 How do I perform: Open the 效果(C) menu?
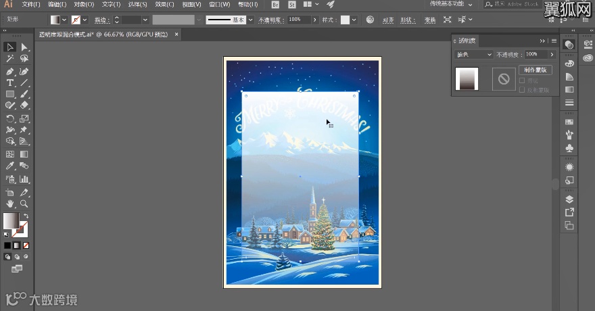[x=164, y=5]
